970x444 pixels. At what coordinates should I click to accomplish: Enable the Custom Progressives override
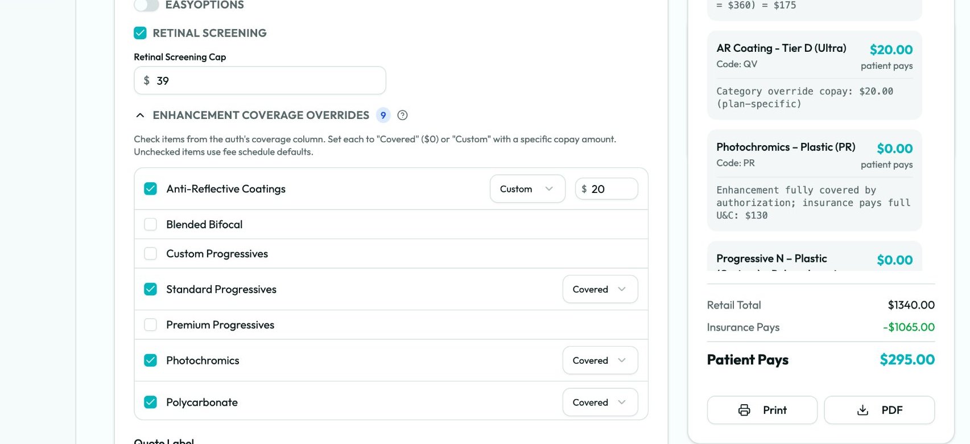[x=150, y=253]
